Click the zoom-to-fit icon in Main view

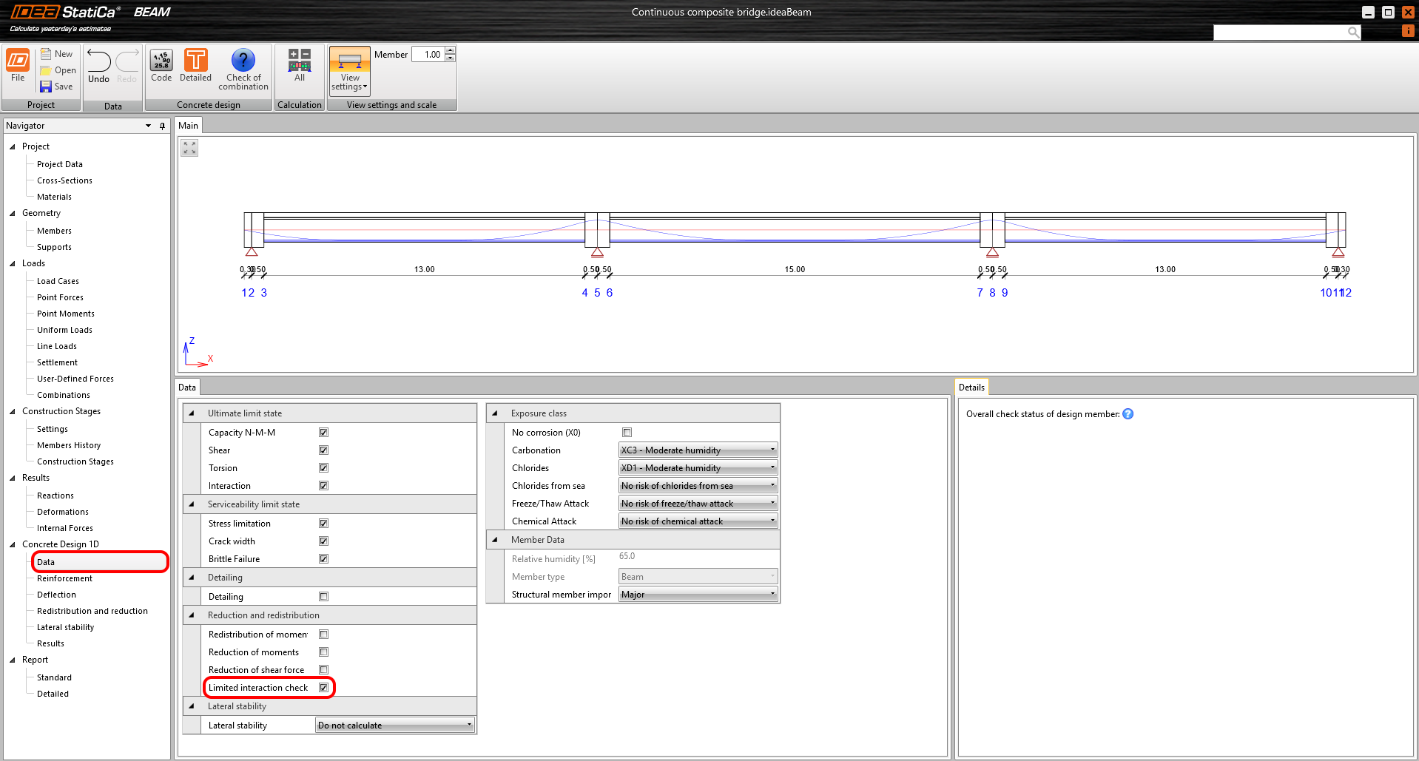click(189, 148)
